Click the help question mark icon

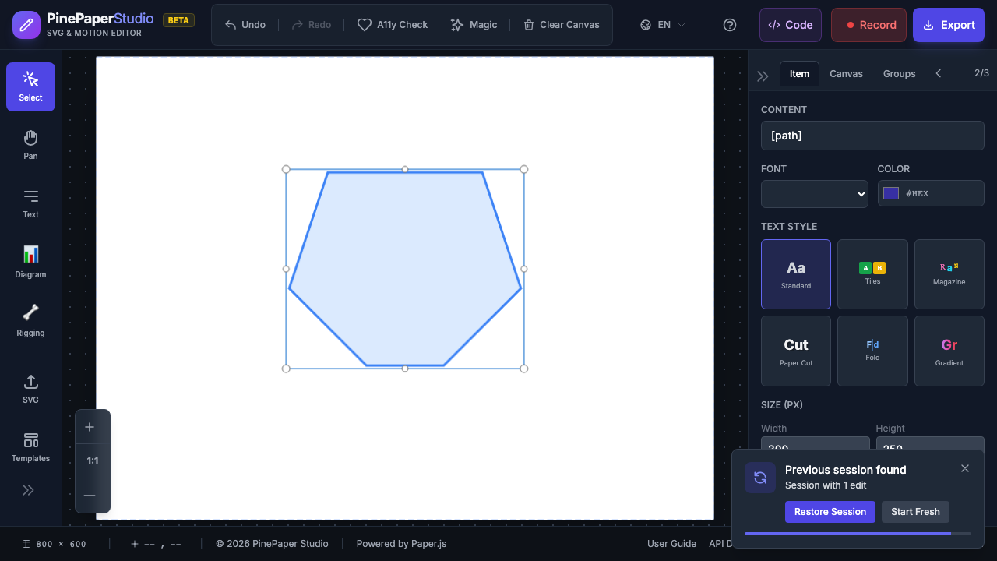click(730, 25)
